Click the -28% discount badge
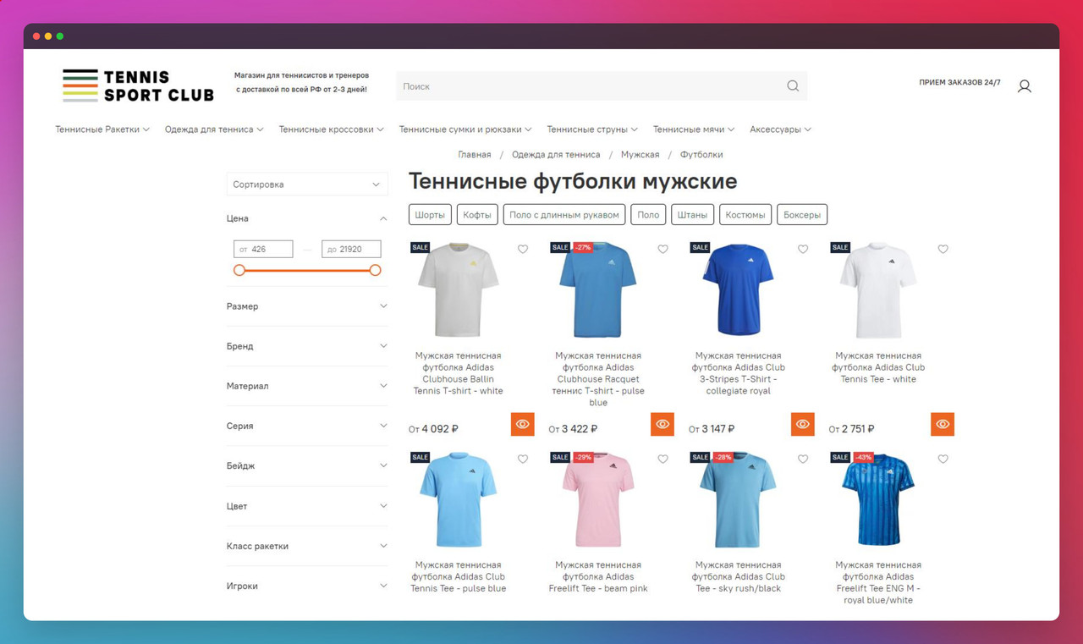 (723, 457)
